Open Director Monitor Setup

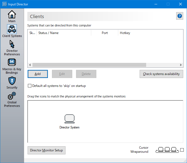47,150
